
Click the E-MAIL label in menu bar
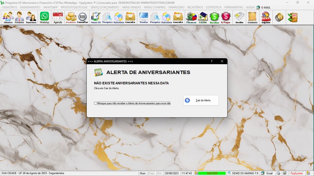pos(266,7)
